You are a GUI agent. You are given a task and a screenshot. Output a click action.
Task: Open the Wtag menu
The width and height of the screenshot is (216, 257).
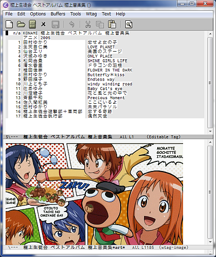click(91, 14)
